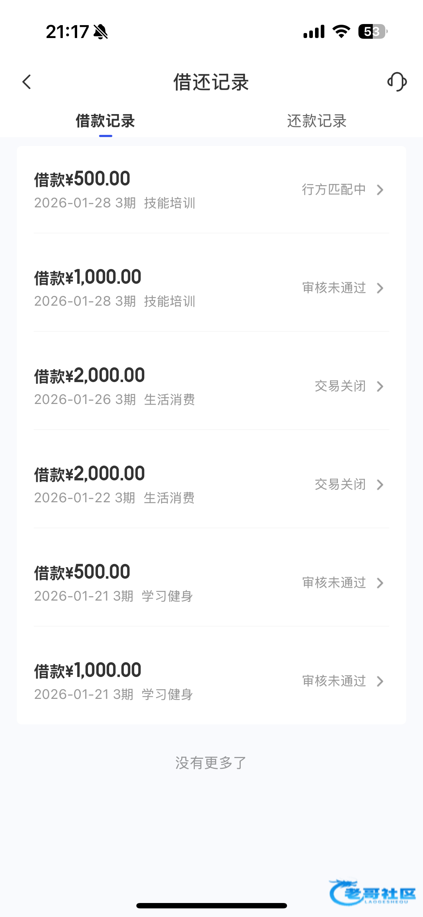This screenshot has height=917, width=423.
Task: Tap the 老哥社区 watermark logo
Action: [372, 892]
